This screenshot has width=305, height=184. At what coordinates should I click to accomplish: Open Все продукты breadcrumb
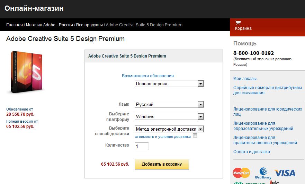point(89,25)
